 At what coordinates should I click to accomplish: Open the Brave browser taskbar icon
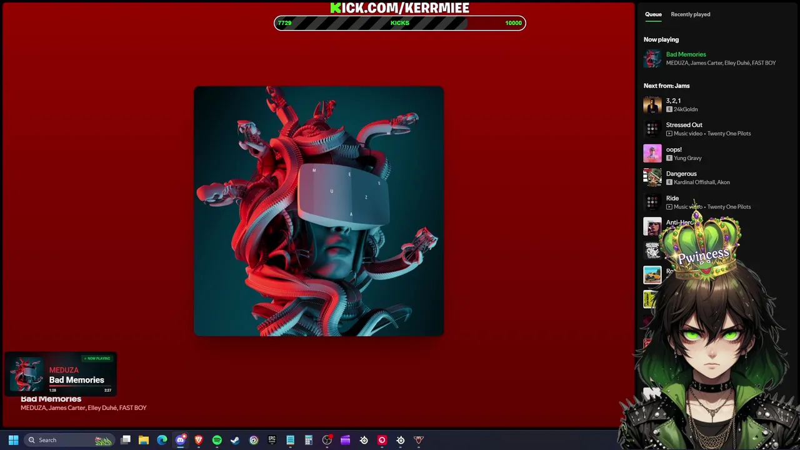(x=199, y=440)
